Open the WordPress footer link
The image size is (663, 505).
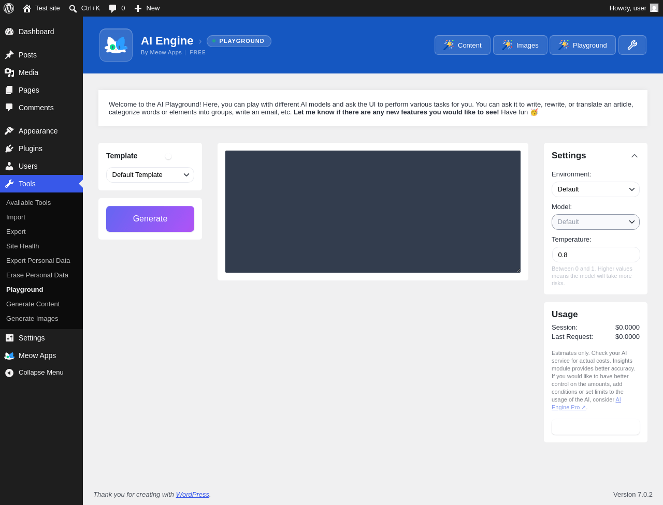(193, 495)
